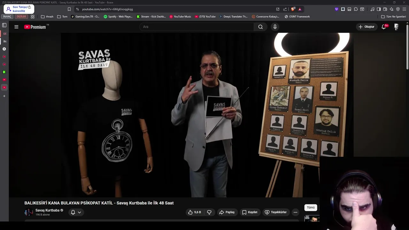The image size is (409, 230).
Task: Select the Tümü filter chip
Action: [x=311, y=207]
